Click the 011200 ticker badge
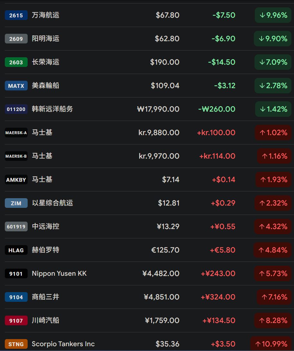The height and width of the screenshot is (351, 294). [16, 109]
